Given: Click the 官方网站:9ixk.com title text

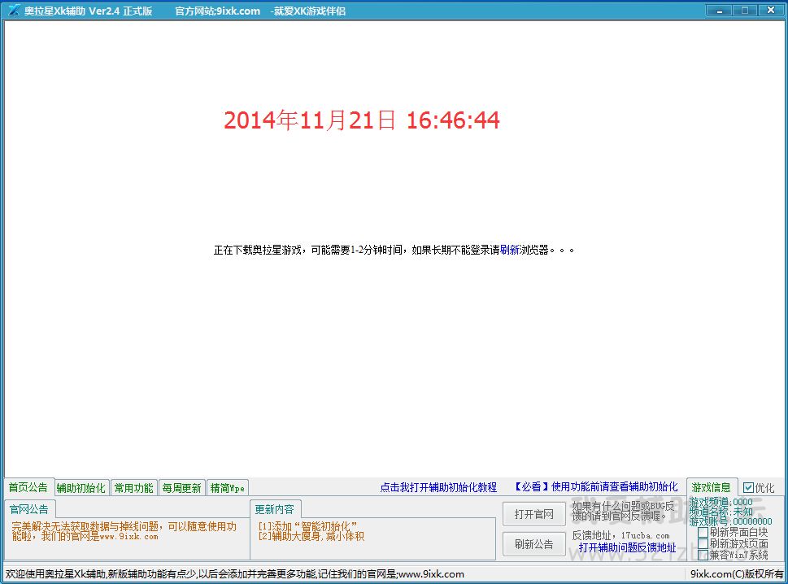Looking at the screenshot, I should click(x=218, y=11).
